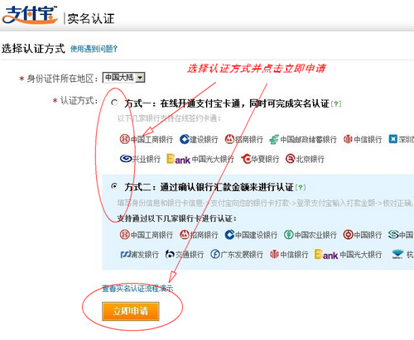Click the help [?] next to 方式二
Viewport: 414px width, 340px height.
tap(301, 188)
